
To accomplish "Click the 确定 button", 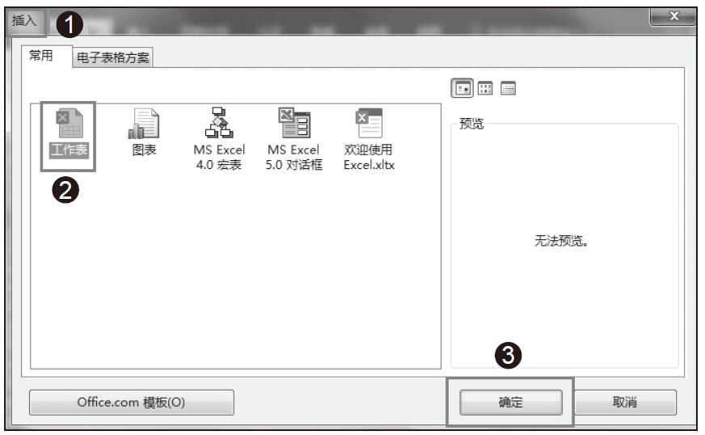I will (510, 402).
